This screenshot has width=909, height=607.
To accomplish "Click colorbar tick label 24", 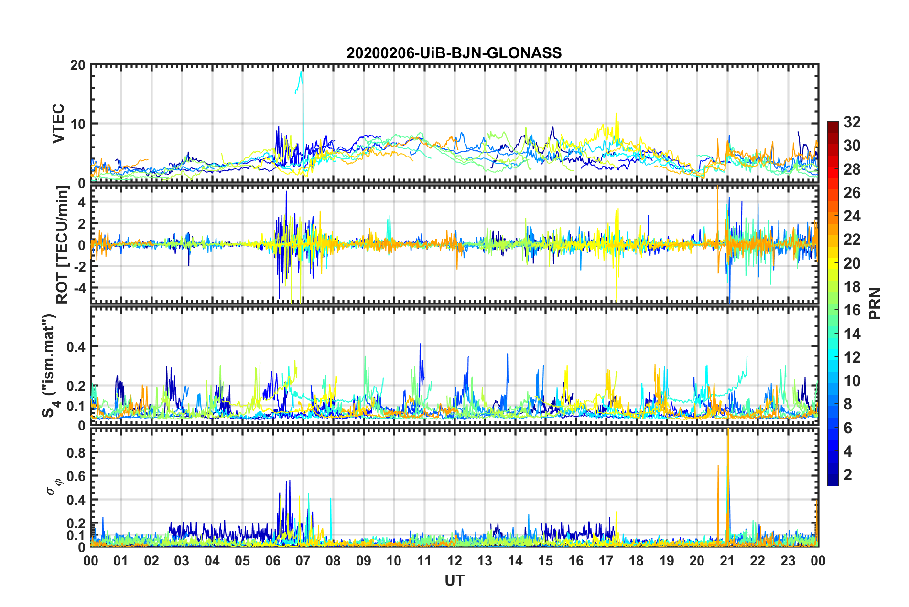I will click(x=852, y=216).
